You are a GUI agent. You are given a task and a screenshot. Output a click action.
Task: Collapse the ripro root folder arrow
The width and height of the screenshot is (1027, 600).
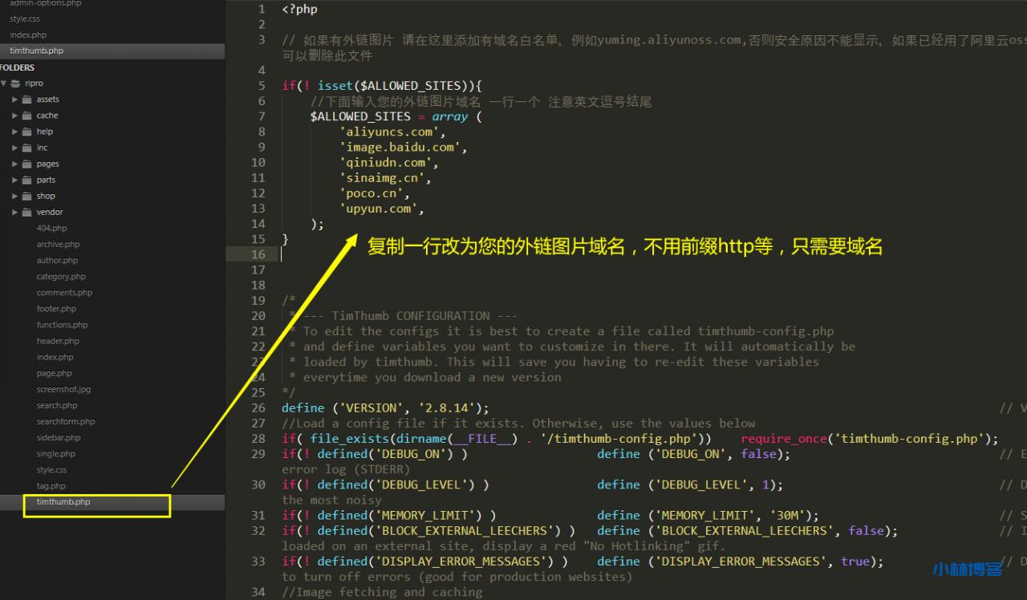[4, 83]
